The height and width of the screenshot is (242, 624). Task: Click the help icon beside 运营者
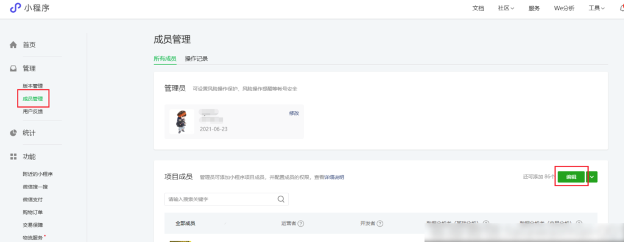point(301,224)
